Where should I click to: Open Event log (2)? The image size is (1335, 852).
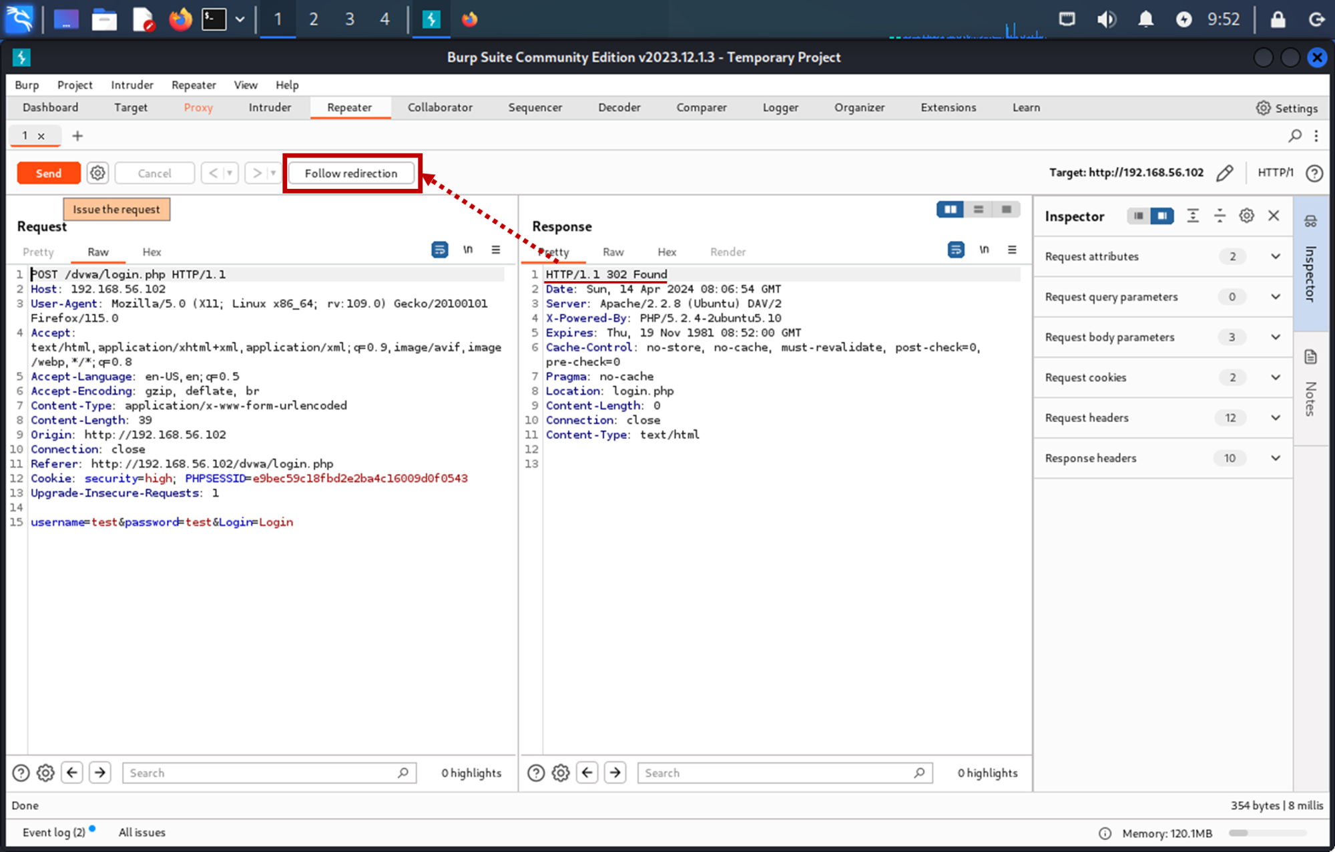pos(54,832)
